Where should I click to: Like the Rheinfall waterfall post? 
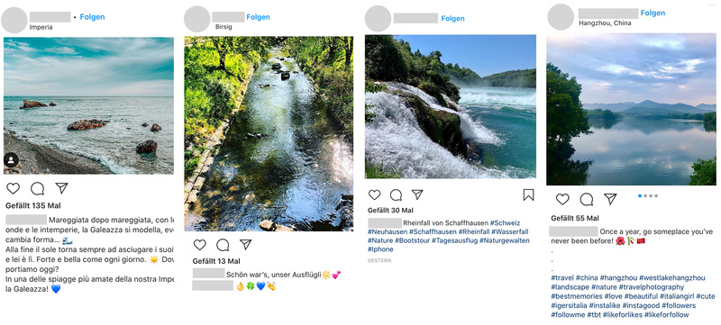[x=375, y=194]
